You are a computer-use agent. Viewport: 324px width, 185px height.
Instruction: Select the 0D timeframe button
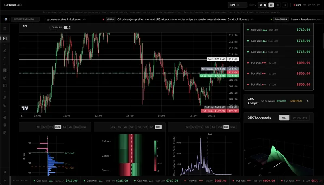pyautogui.click(x=271, y=5)
